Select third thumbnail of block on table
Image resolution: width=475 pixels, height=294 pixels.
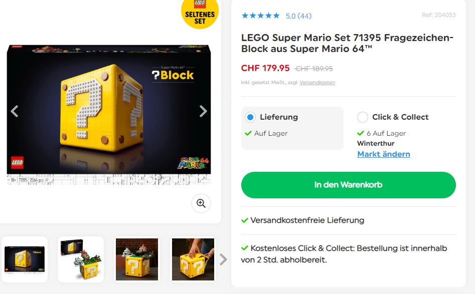pyautogui.click(x=137, y=259)
